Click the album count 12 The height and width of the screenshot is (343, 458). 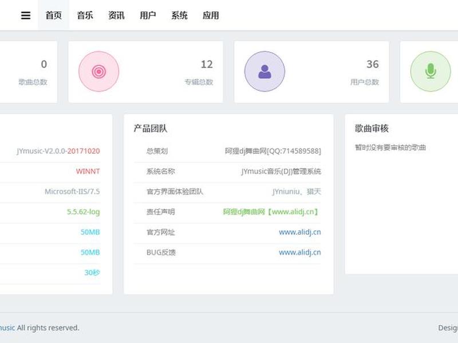pos(207,64)
